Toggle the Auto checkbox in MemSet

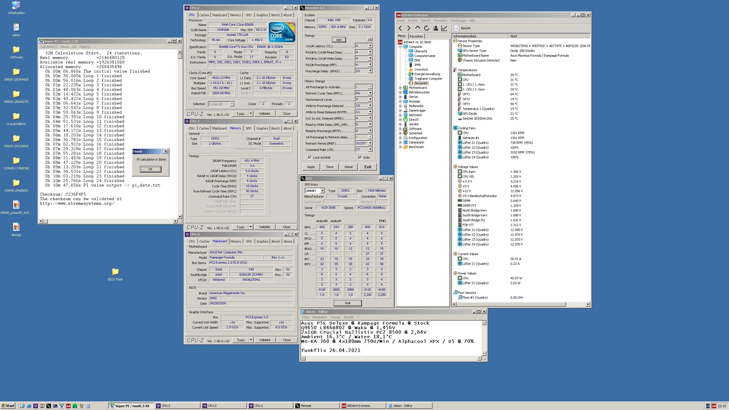360,157
